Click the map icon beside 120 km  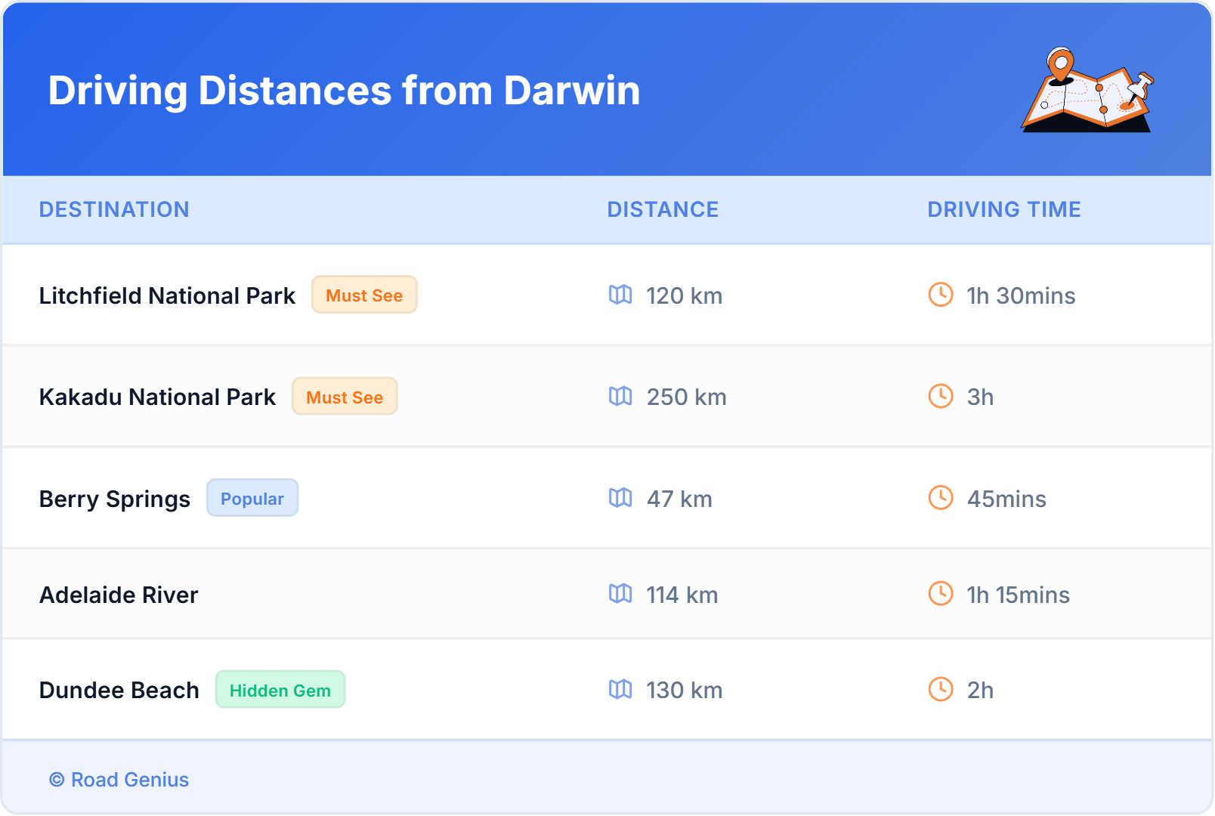pos(620,295)
